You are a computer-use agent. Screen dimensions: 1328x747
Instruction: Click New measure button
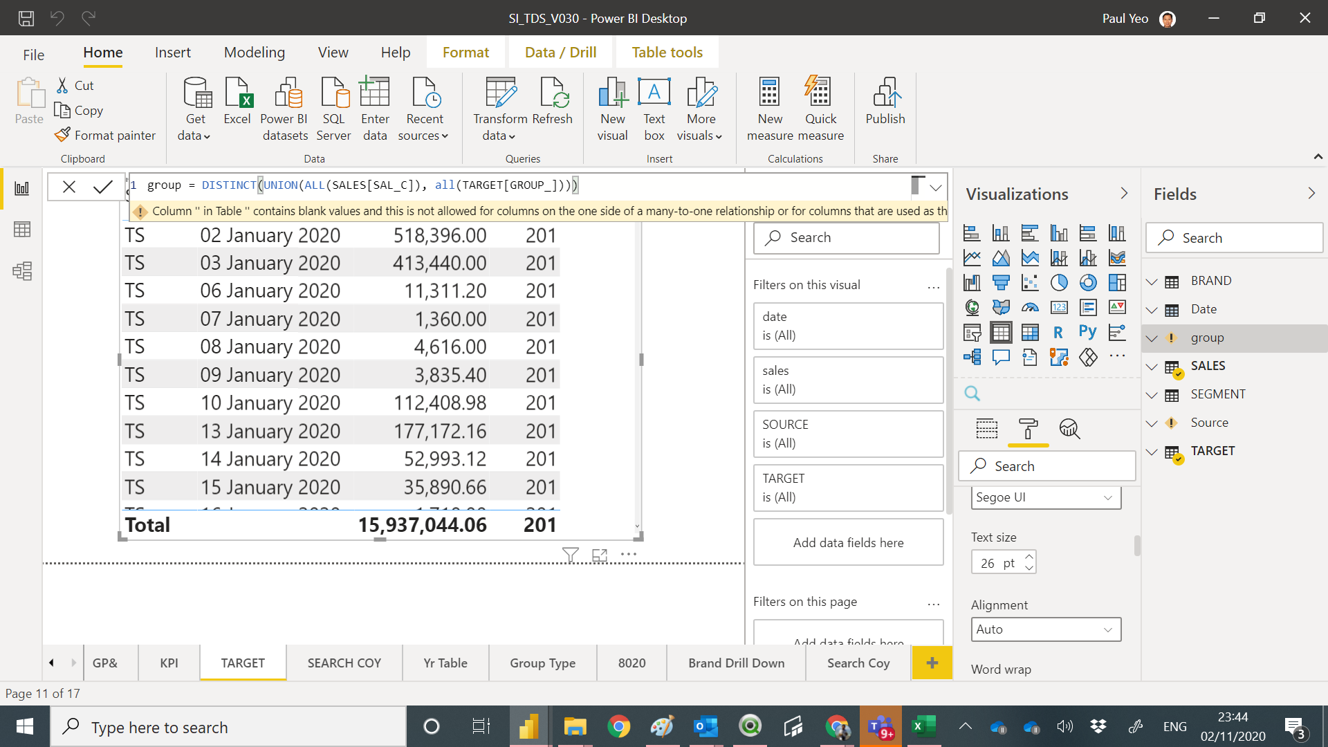tap(770, 109)
